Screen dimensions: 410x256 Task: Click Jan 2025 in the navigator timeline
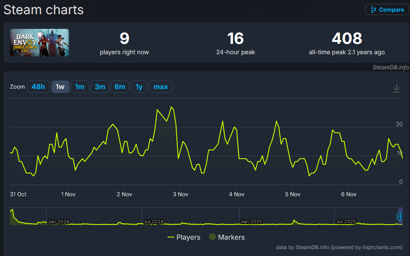tap(251, 222)
